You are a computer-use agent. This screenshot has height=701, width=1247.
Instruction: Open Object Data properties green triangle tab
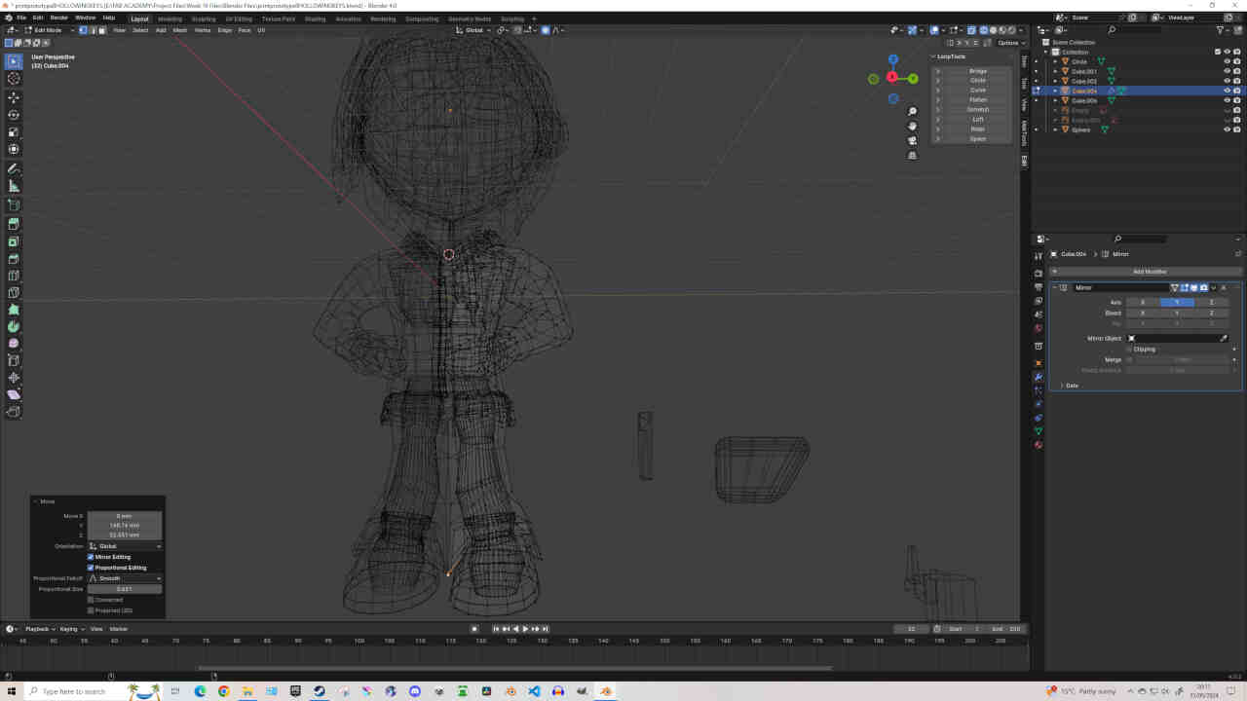1039,431
